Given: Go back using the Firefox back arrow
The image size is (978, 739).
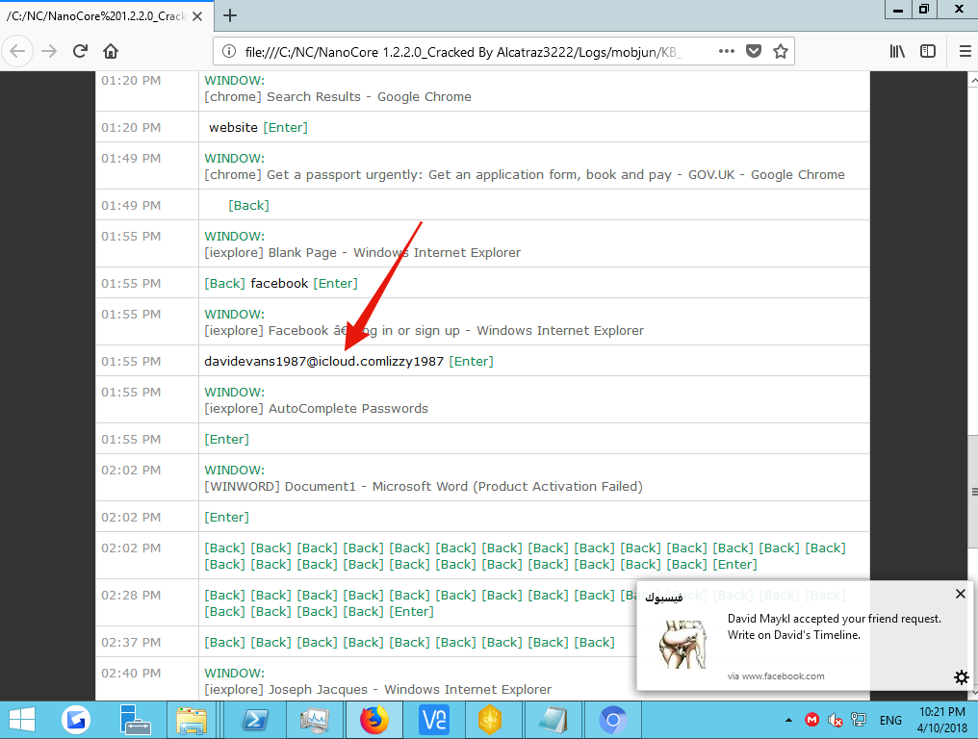Looking at the screenshot, I should click(x=17, y=51).
